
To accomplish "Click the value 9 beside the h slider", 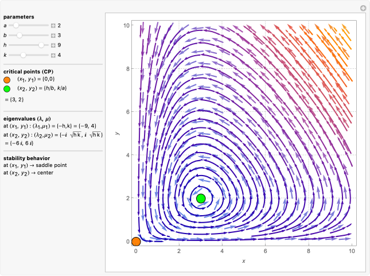I will 59,45.
